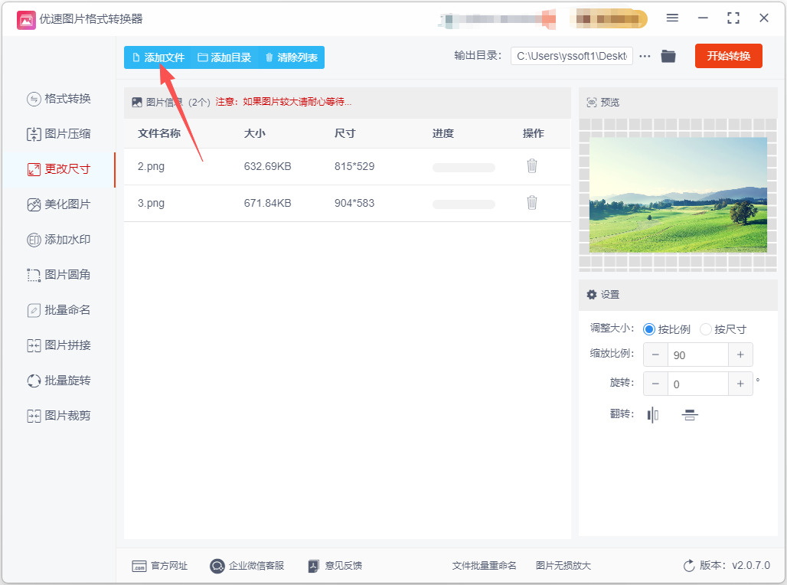Click the three-dot browse output directory button
The image size is (787, 585).
[645, 56]
